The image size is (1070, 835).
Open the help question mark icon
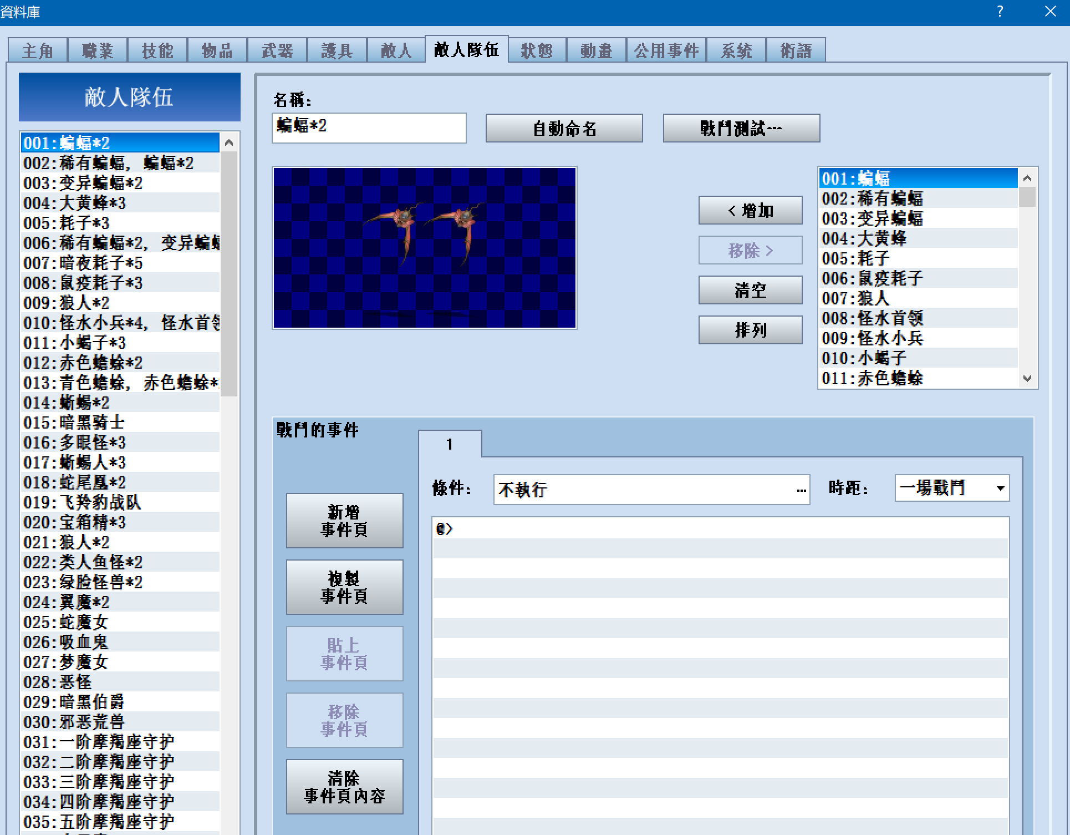point(1000,12)
